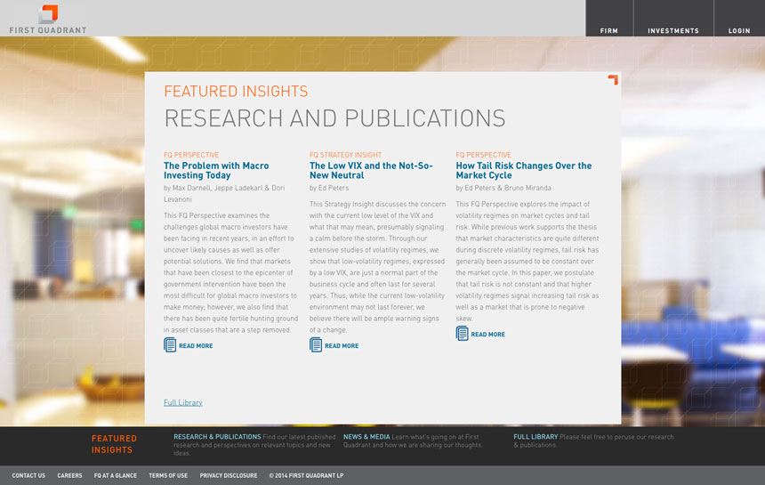765x485 pixels.
Task: Open the Firm menu
Action: coord(608,31)
